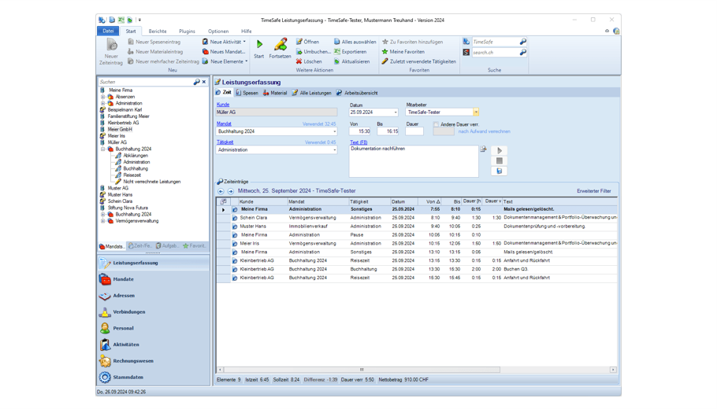The height and width of the screenshot is (409, 717).
Task: Click the nach Aufwand verrechnen link
Action: (484, 131)
